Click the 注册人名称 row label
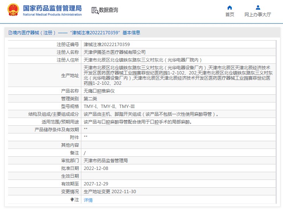 click(68, 52)
